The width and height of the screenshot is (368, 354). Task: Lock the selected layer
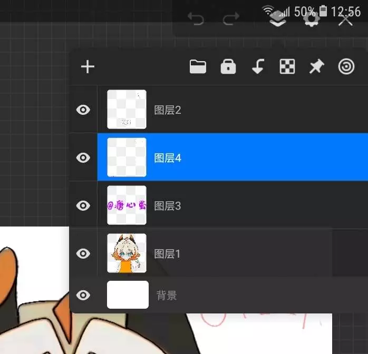tap(228, 67)
